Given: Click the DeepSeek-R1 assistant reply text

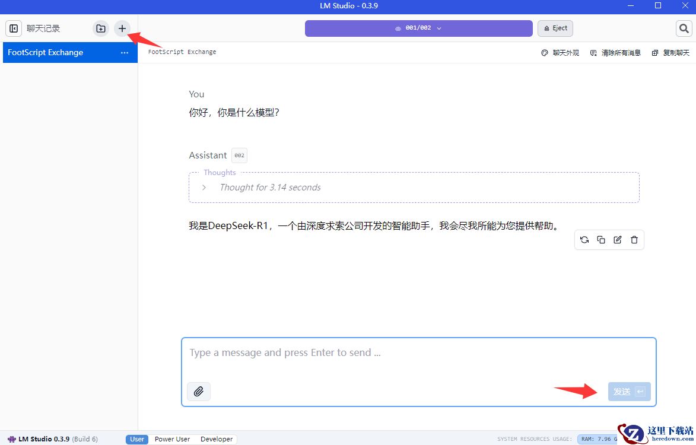Looking at the screenshot, I should coord(374,226).
